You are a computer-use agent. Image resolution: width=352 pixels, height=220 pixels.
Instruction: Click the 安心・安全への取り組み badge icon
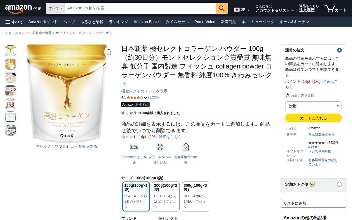[x=160, y=147]
